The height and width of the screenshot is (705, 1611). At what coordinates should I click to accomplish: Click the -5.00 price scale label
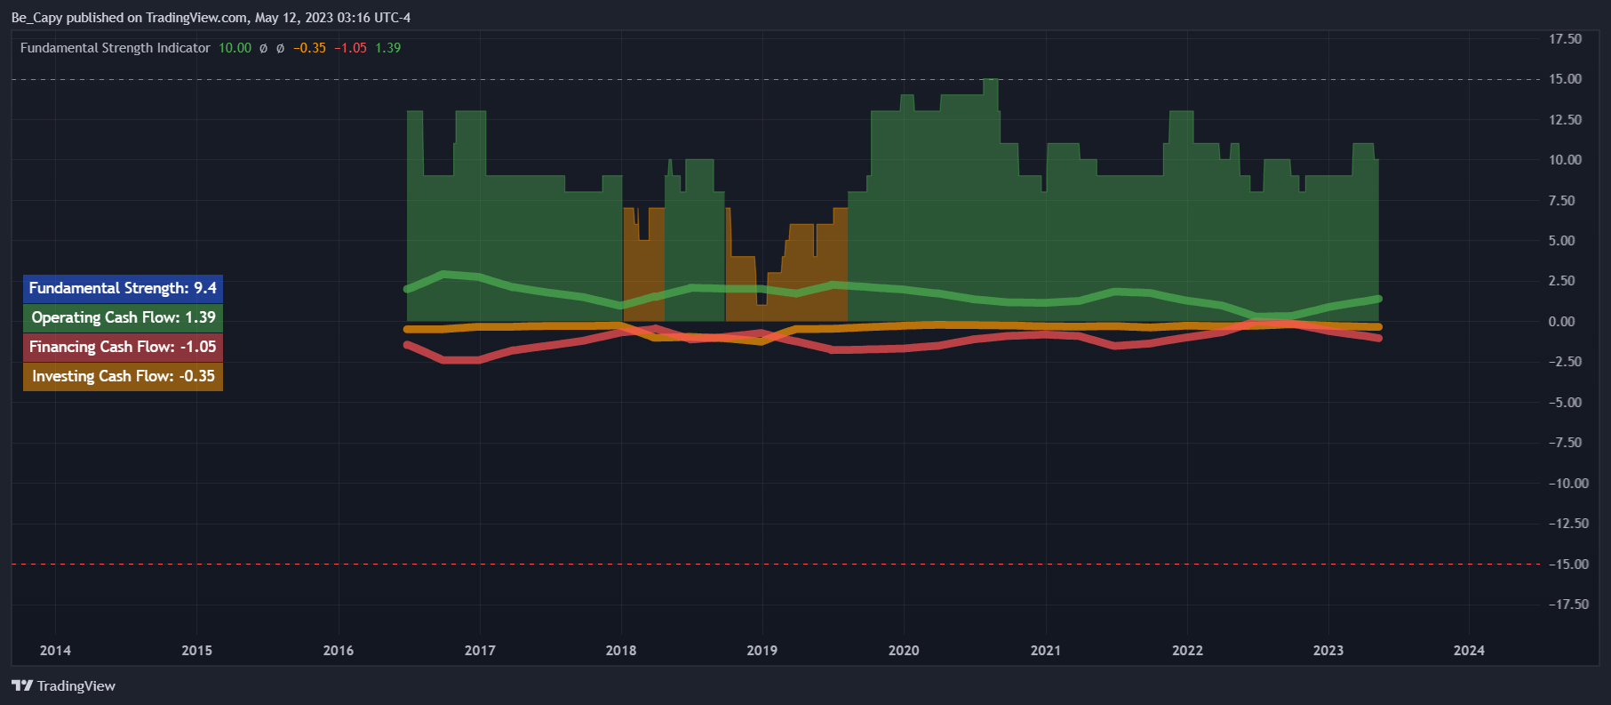[1566, 403]
